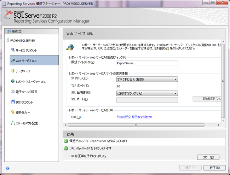The image size is (230, 175).
Task: Open the http://PRO:80/ReportServer link
Action: [134, 117]
